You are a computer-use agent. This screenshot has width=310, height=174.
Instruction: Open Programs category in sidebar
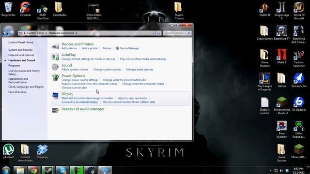point(14,66)
